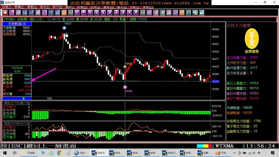This screenshot has width=279, height=157.
Task: Click the blue down-arrow marker at 16627
Action: pos(64,28)
